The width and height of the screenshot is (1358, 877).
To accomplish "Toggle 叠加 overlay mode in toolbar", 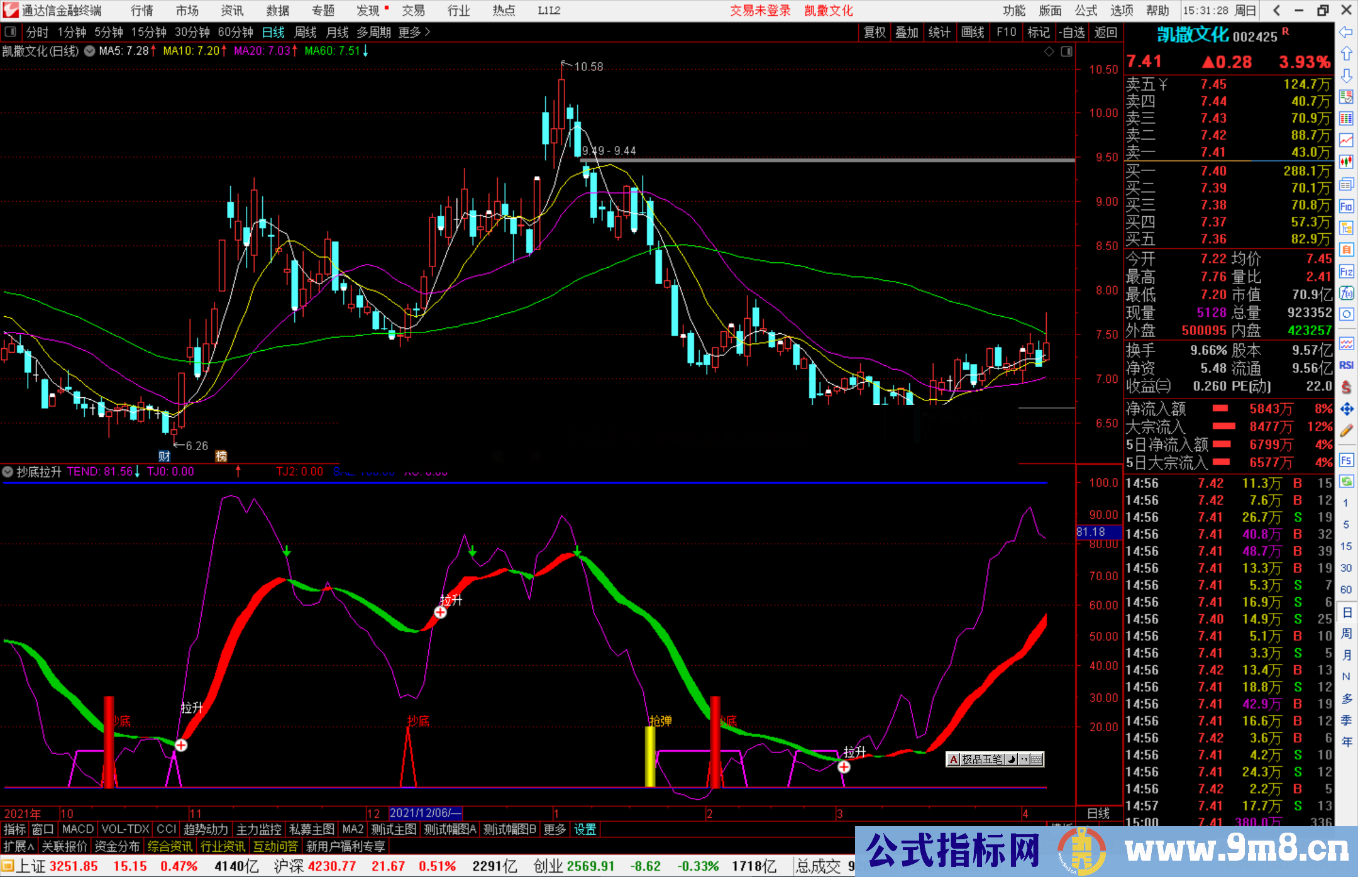I will tap(907, 32).
